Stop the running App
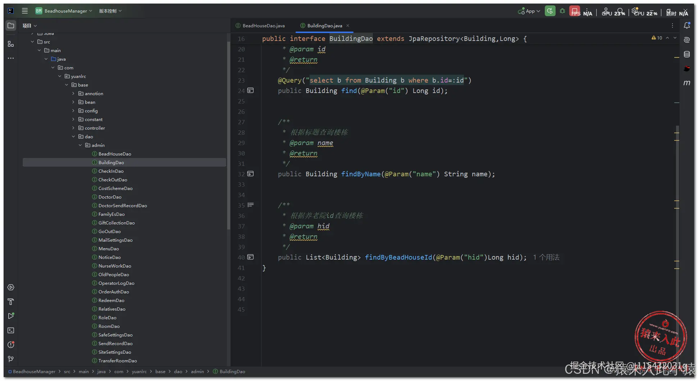Image resolution: width=698 pixels, height=381 pixels. click(575, 11)
